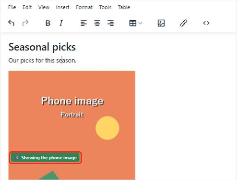
Task: Select the orange Phone image picture
Action: click(72, 125)
